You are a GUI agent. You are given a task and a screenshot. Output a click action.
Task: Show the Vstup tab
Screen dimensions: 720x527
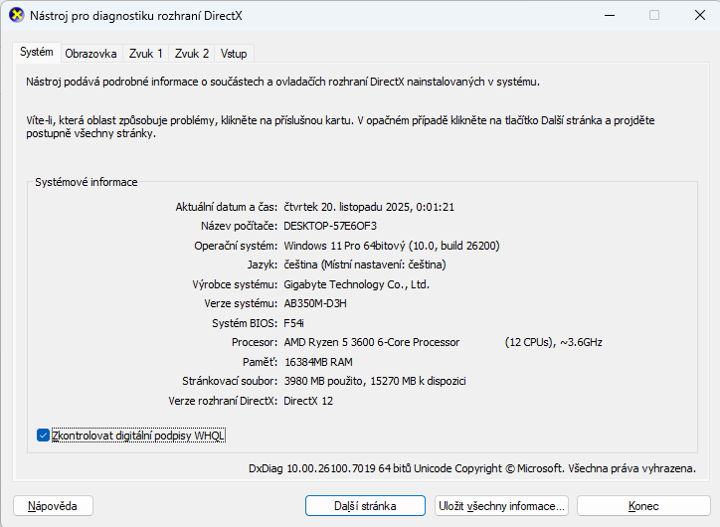[x=234, y=54]
